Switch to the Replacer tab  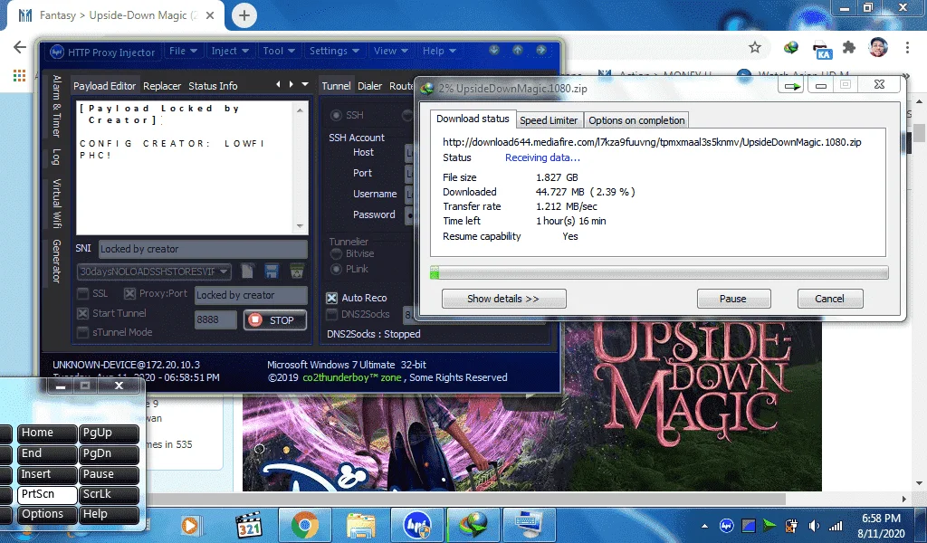(162, 86)
